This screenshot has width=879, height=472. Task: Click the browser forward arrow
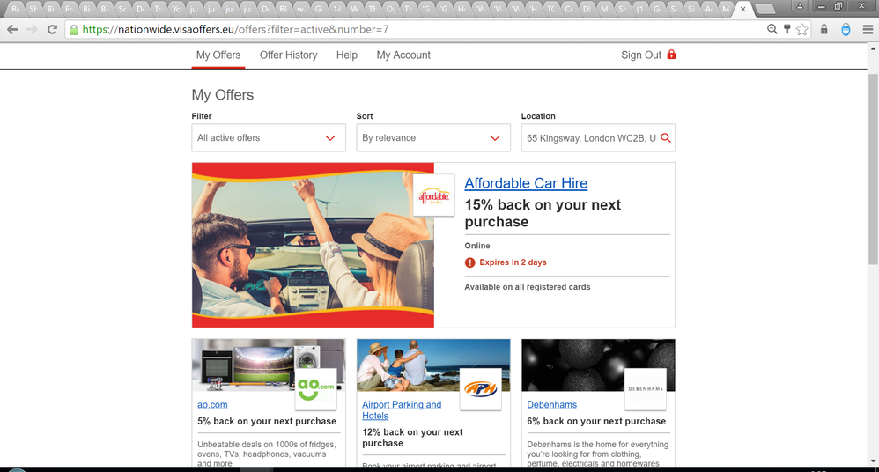click(32, 30)
